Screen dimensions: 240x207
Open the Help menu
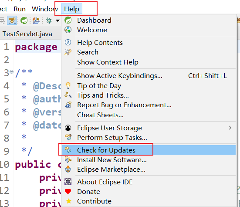pos(71,9)
